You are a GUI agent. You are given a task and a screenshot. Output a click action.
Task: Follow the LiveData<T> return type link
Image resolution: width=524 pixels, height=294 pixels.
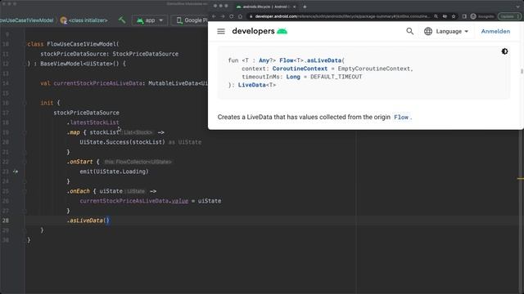tap(257, 85)
